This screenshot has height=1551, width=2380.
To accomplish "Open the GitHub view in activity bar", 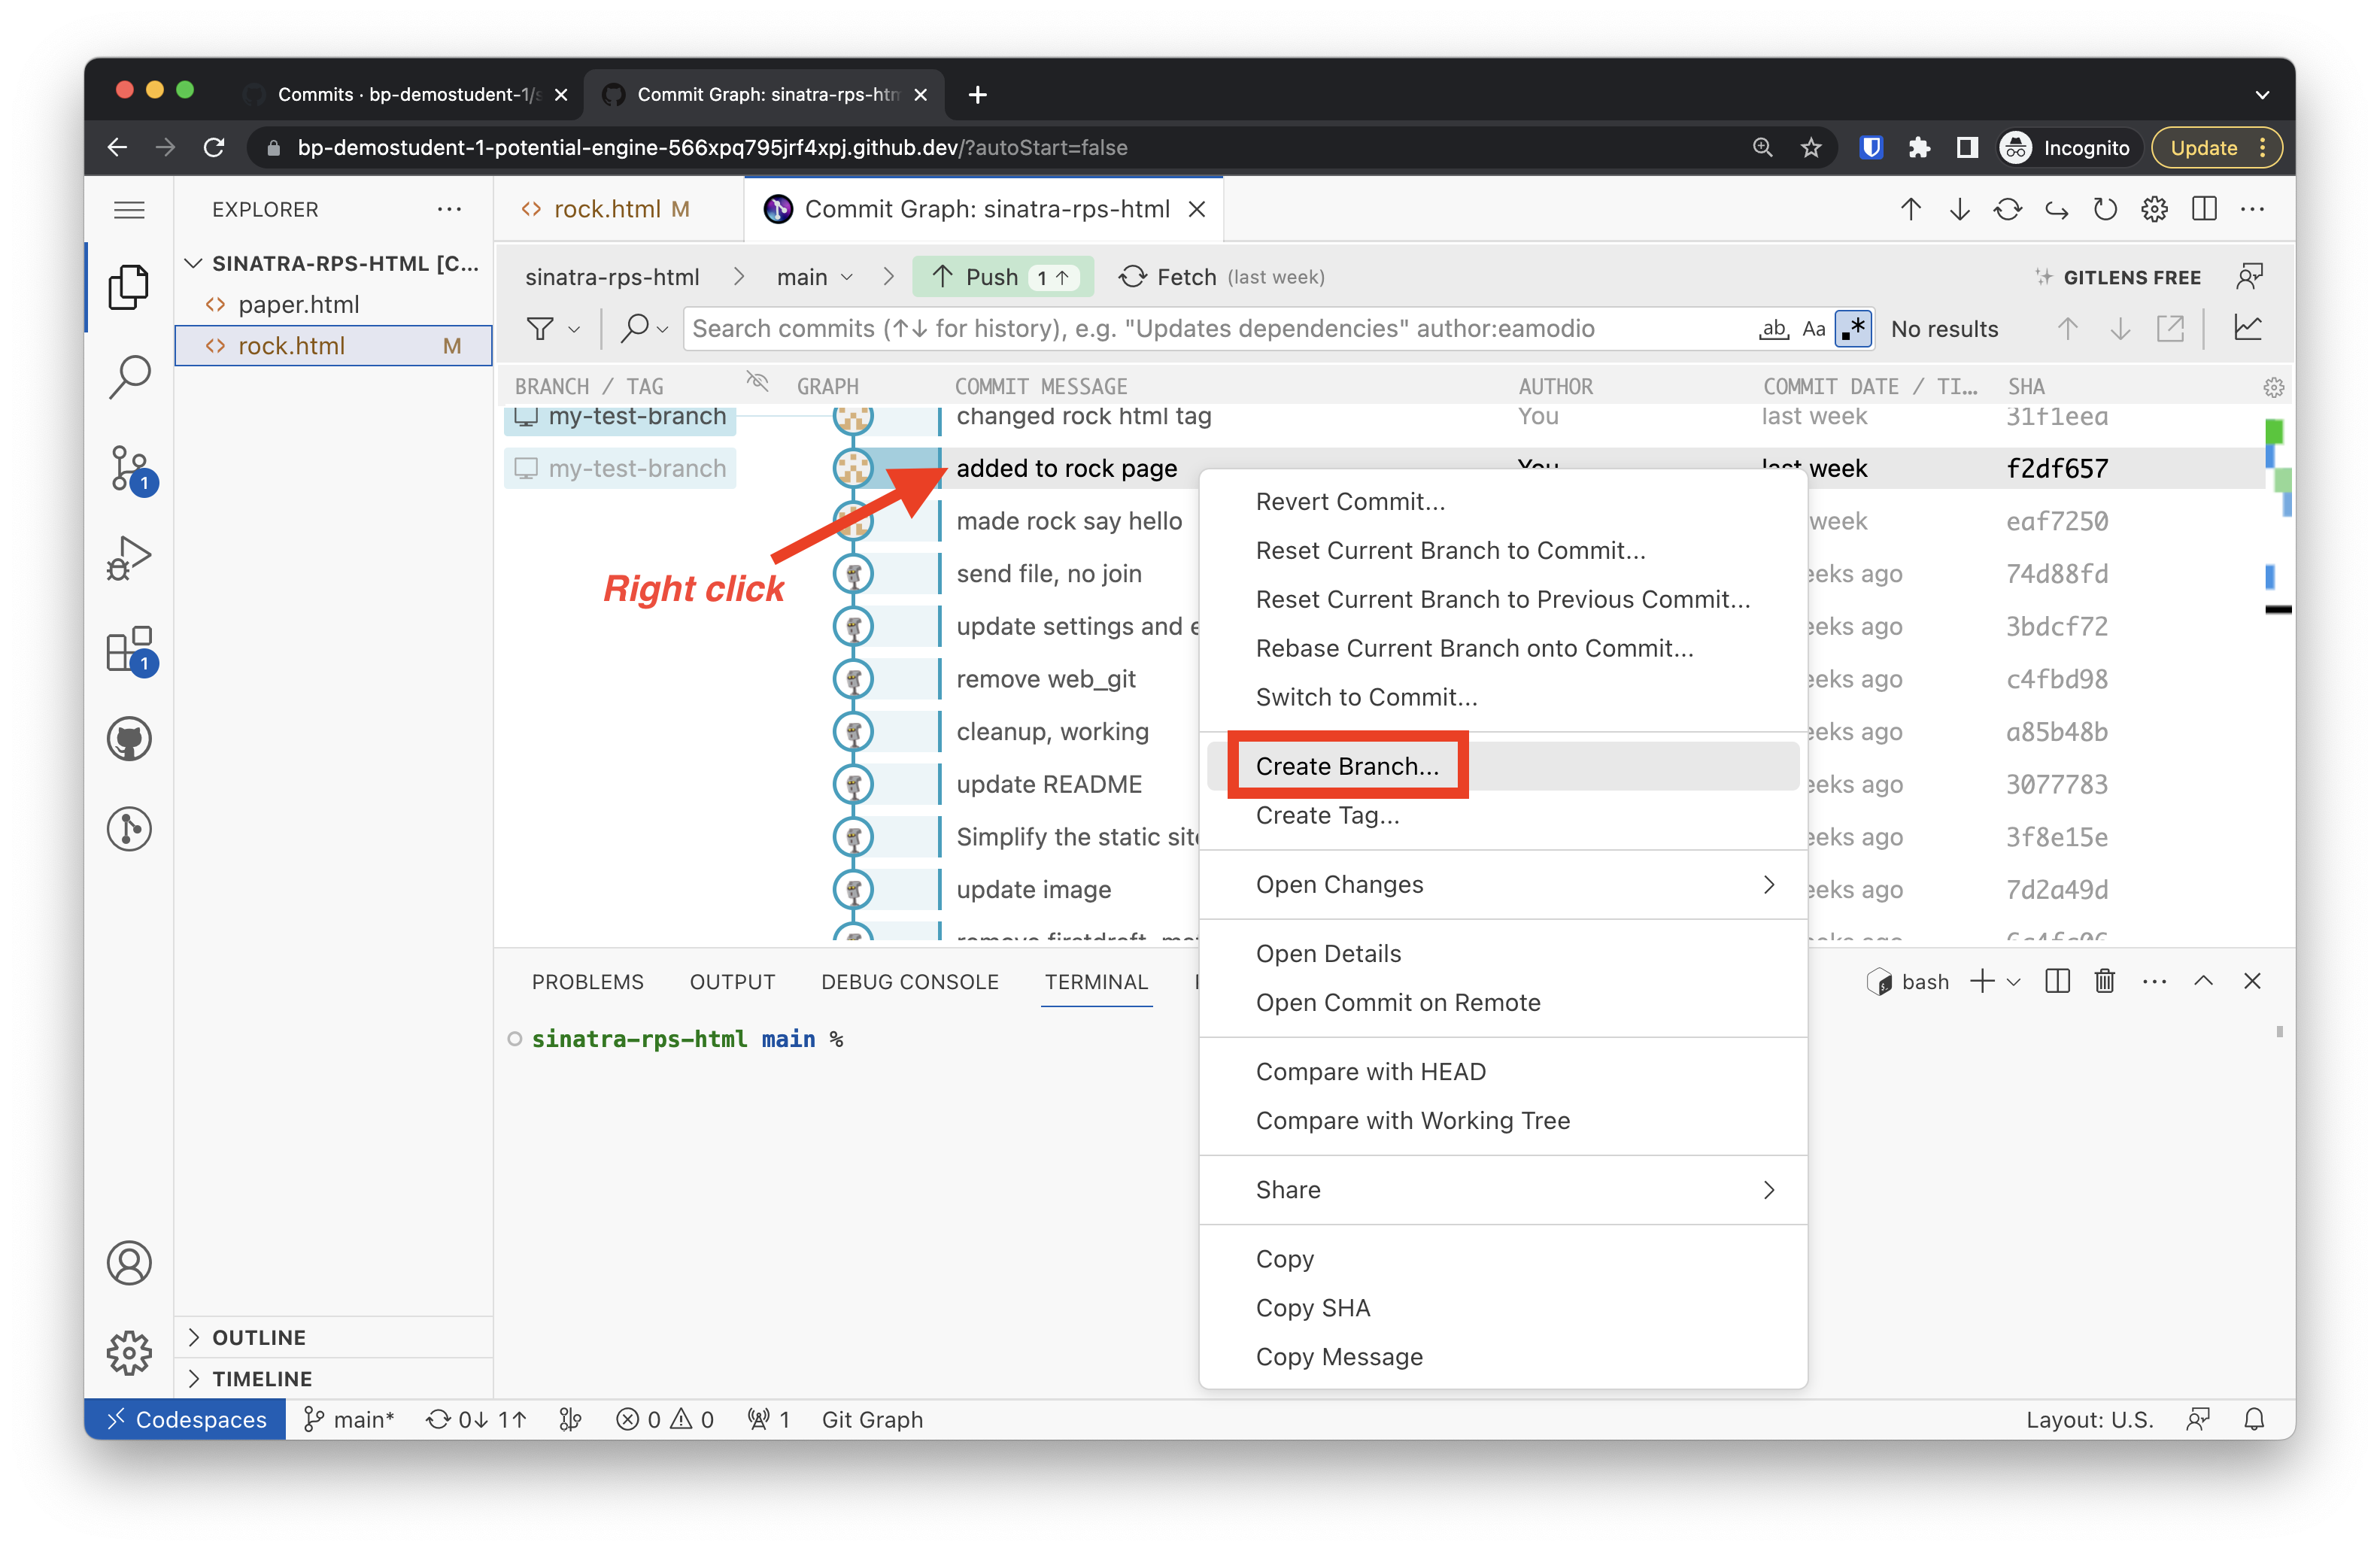I will click(x=129, y=739).
